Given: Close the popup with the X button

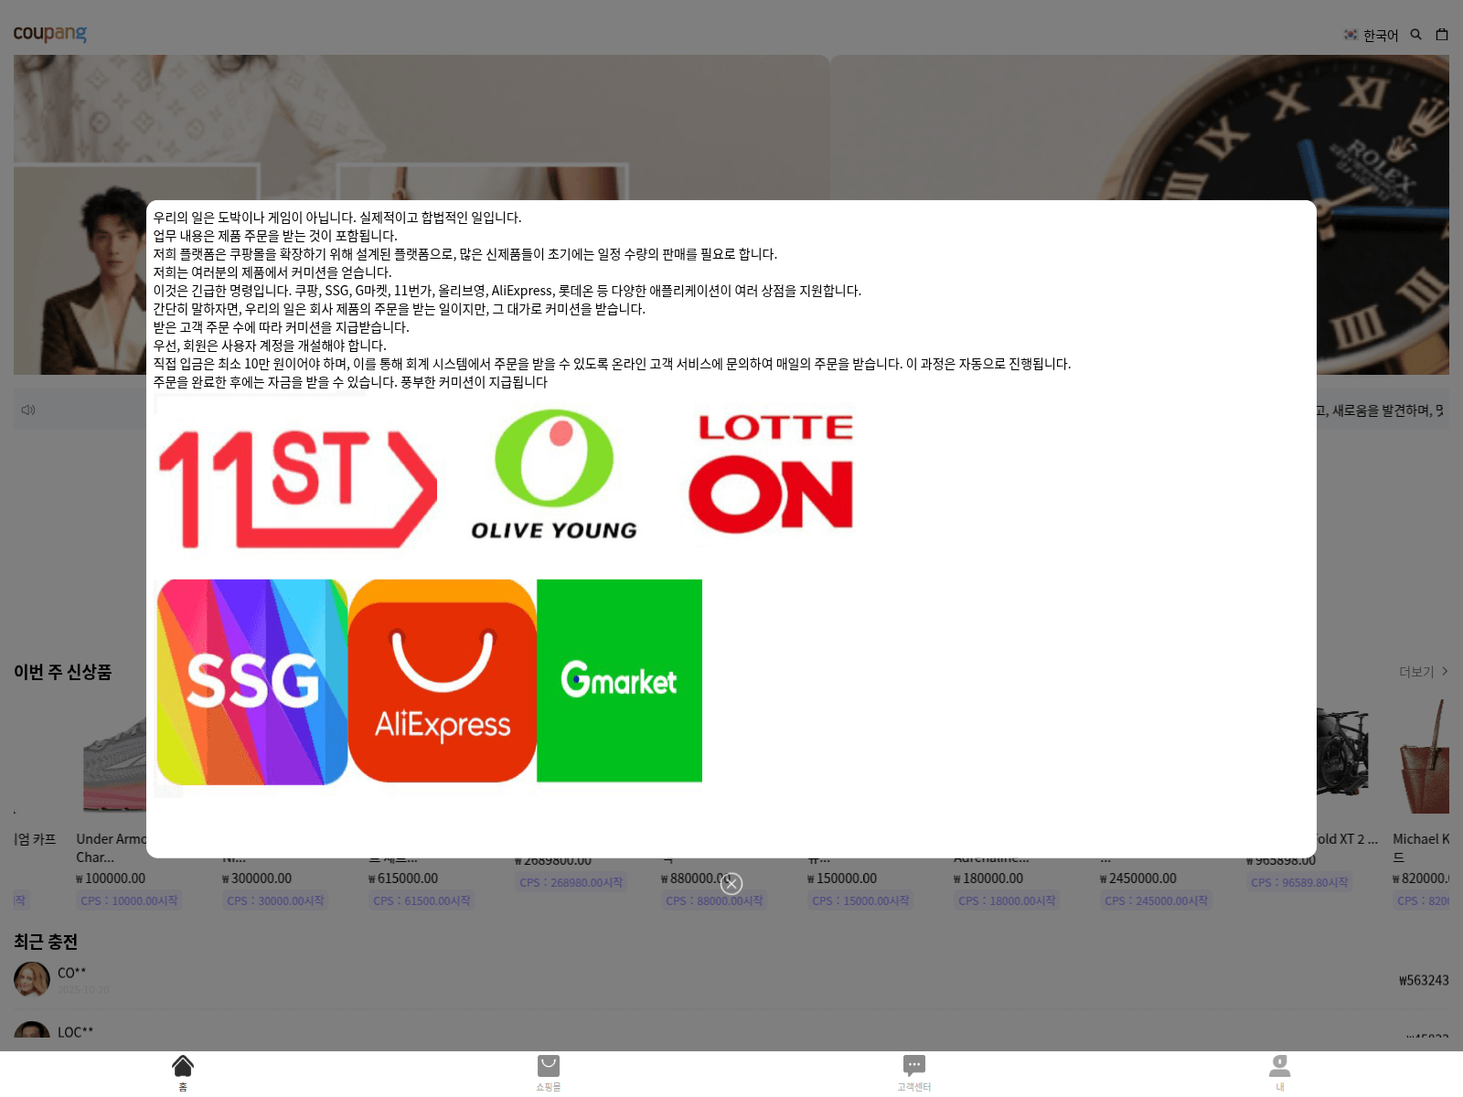Looking at the screenshot, I should coord(731,884).
